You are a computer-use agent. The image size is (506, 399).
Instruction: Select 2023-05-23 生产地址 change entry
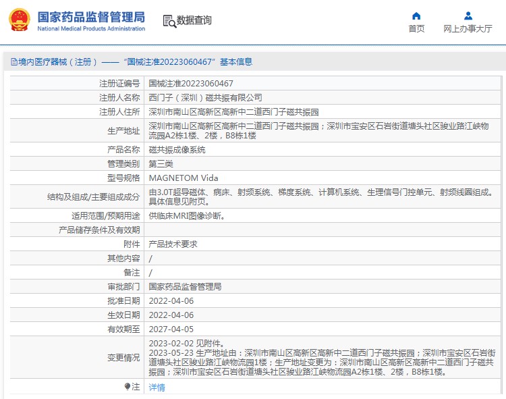click(x=322, y=363)
